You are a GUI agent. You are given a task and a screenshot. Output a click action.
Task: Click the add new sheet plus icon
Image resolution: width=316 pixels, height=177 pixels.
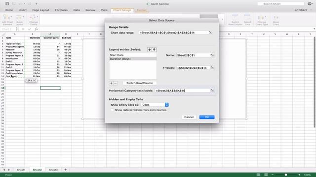click(66, 170)
